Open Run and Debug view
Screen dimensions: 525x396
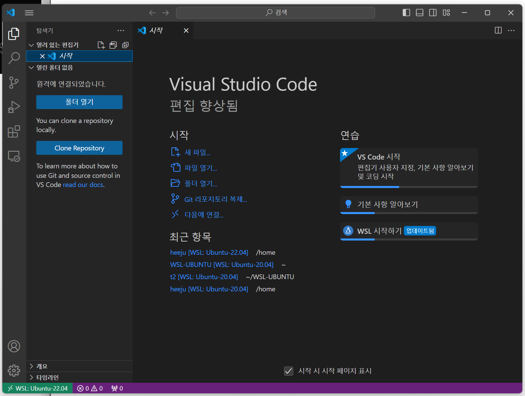point(14,107)
